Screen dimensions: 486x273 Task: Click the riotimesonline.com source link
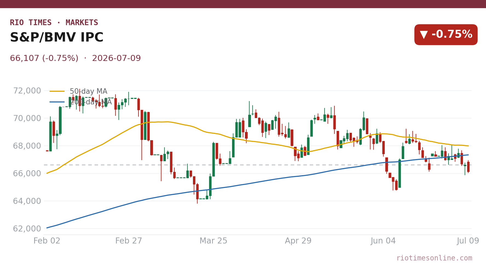pyautogui.click(x=434, y=258)
